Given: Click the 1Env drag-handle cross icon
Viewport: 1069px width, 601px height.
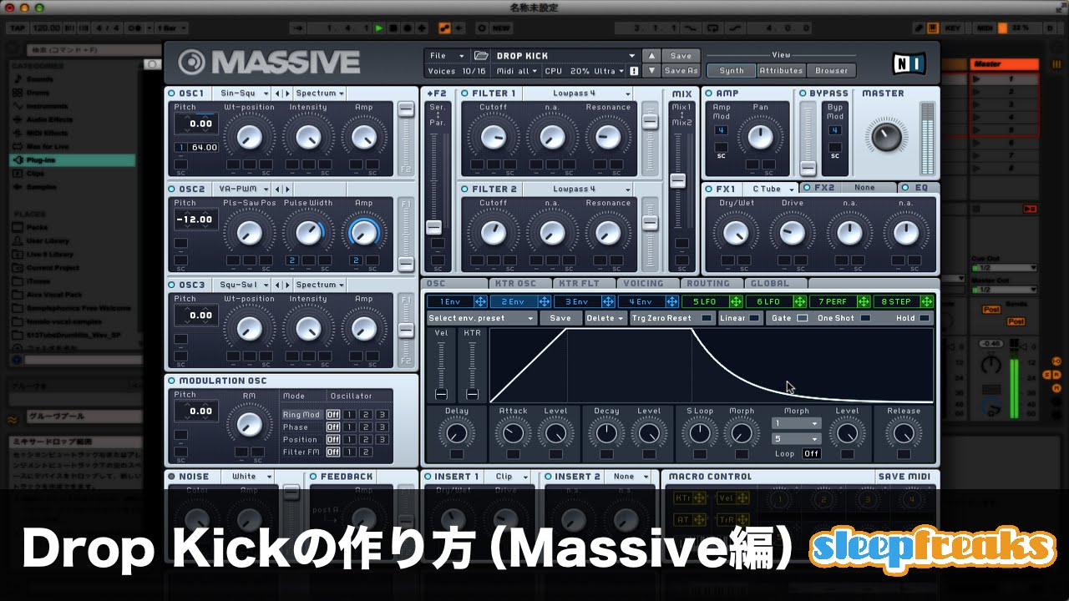Looking at the screenshot, I should pos(479,301).
